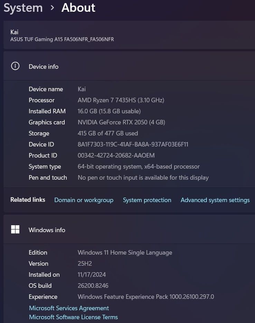Click the Device name label
Viewport: 255px width, 323px height.
(46, 89)
